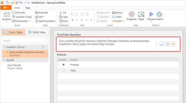Toggle Bold text formatting
This screenshot has width=186, height=103.
click(x=72, y=20)
